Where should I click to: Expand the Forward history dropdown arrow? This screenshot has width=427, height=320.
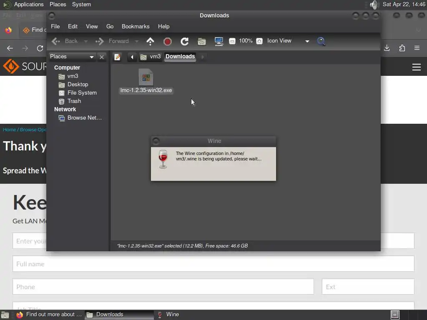click(137, 41)
